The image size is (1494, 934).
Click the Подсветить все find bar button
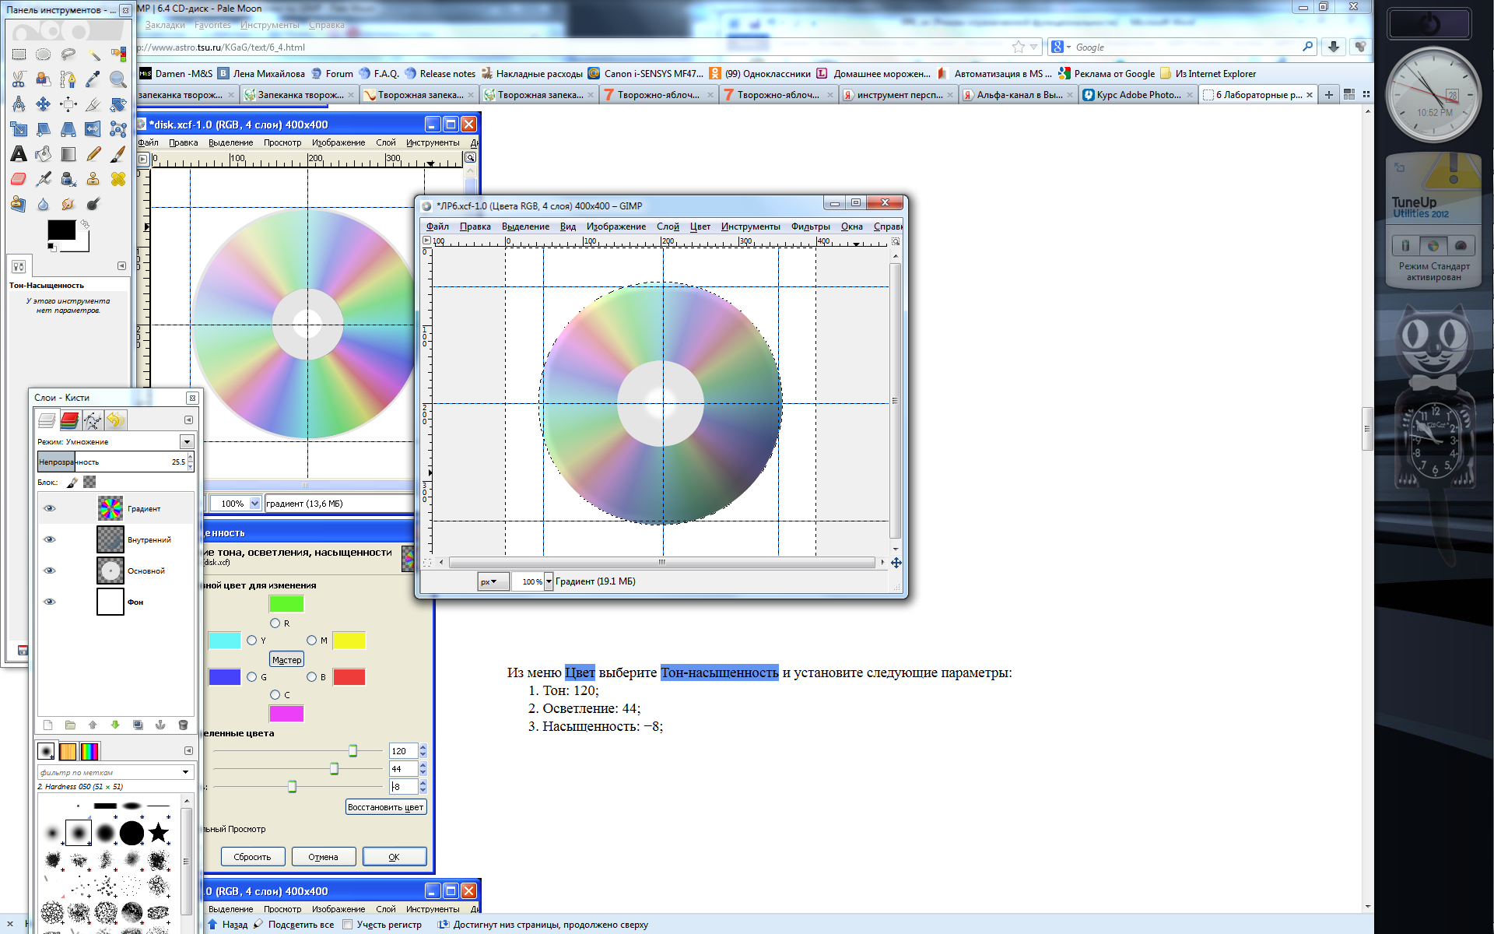pos(294,925)
